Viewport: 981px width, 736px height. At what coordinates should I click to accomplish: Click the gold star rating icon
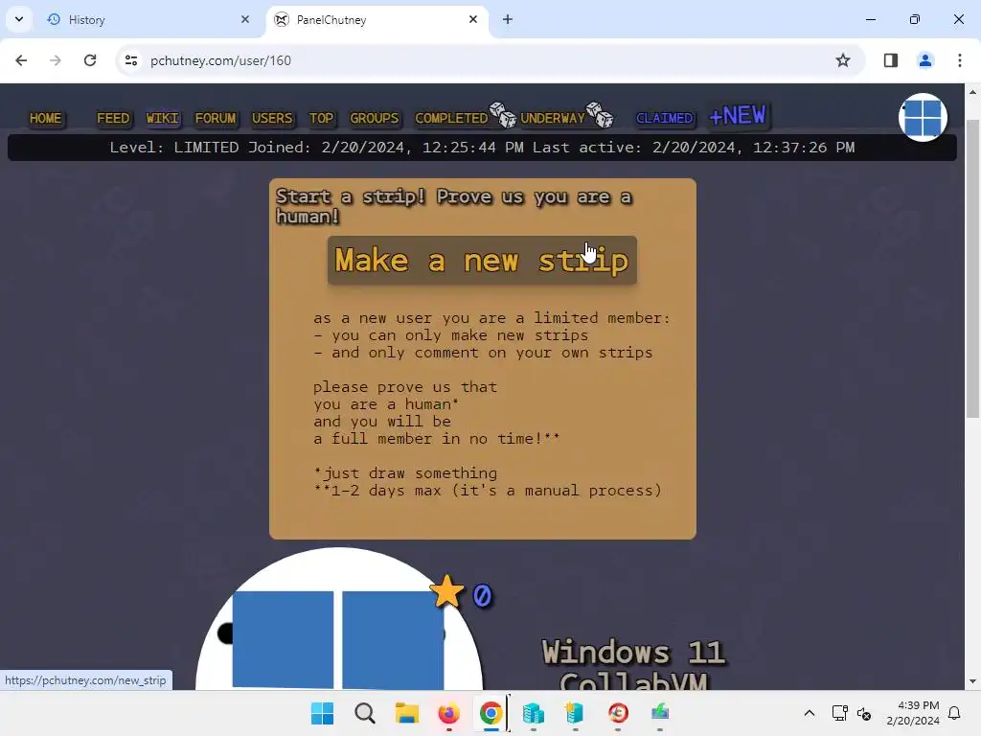[446, 592]
